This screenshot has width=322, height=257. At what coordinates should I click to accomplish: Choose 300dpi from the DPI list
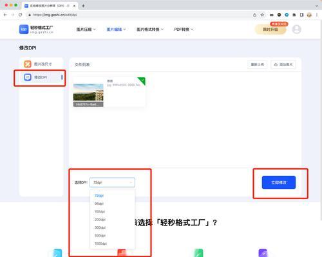click(112, 227)
